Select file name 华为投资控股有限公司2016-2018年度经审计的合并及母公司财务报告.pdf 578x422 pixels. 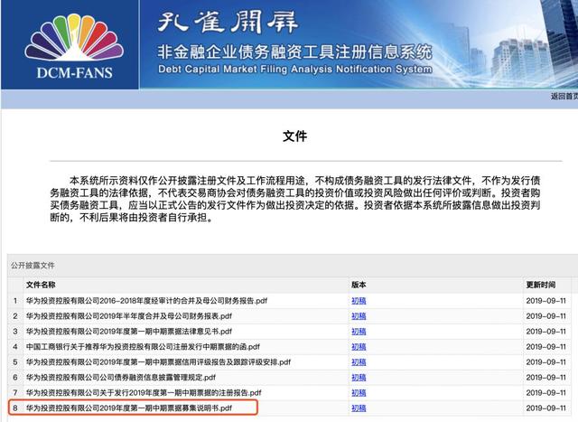tap(146, 301)
